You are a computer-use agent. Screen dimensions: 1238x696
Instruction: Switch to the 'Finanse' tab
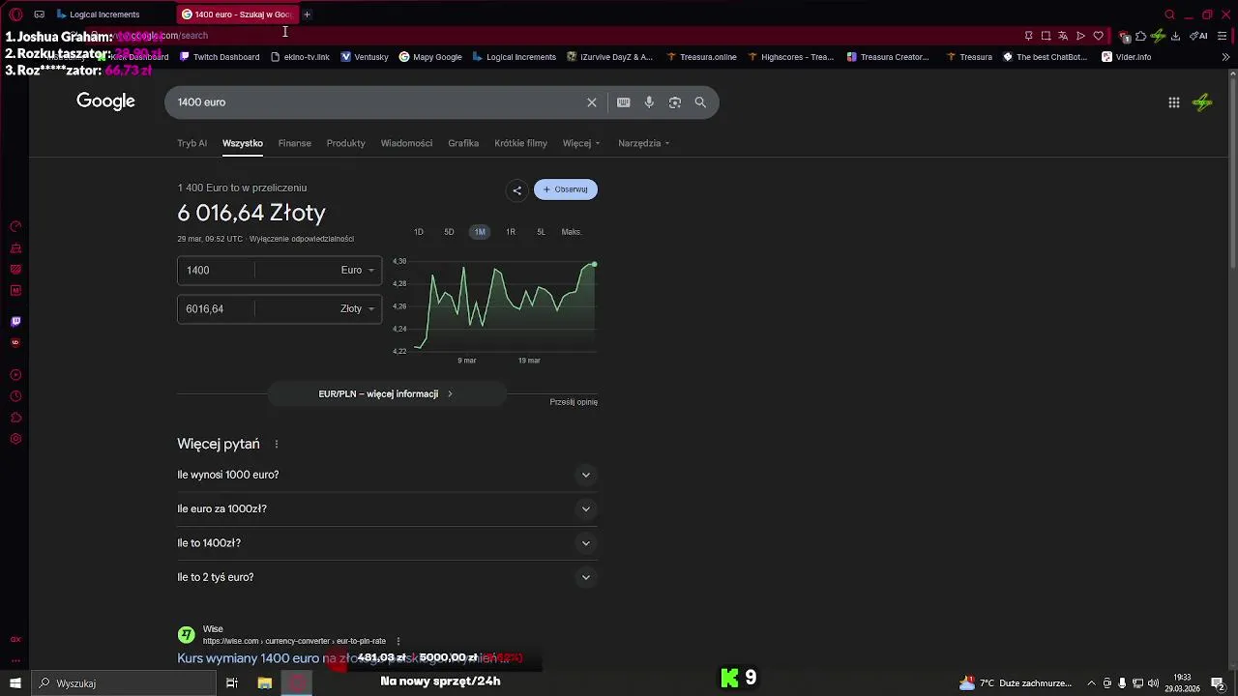point(295,143)
